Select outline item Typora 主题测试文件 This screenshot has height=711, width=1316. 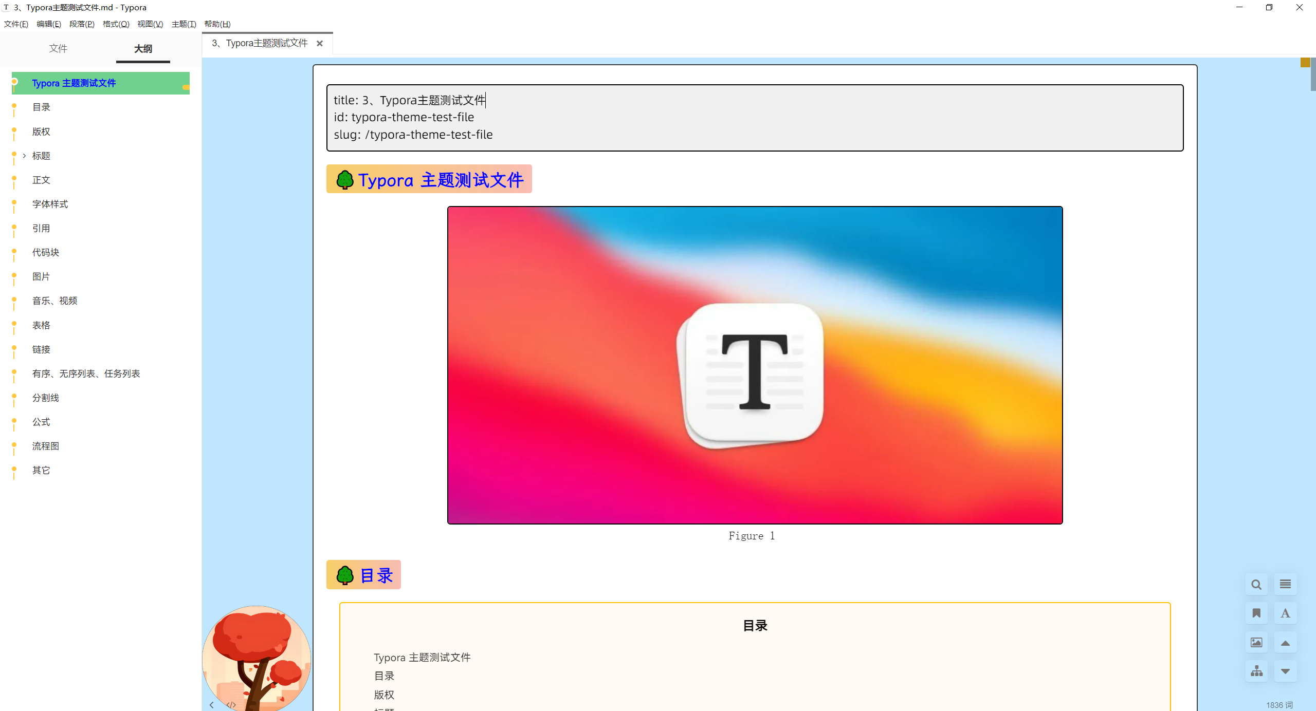pos(101,83)
